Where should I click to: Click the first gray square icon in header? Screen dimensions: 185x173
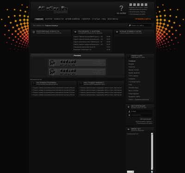(x=130, y=5)
